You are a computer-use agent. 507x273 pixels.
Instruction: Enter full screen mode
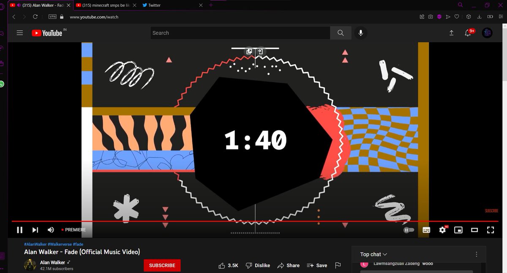[491, 230]
